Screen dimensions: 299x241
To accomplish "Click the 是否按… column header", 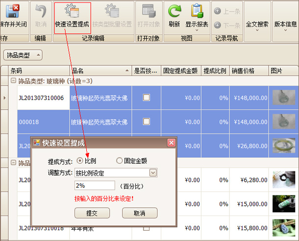I will (x=146, y=71).
